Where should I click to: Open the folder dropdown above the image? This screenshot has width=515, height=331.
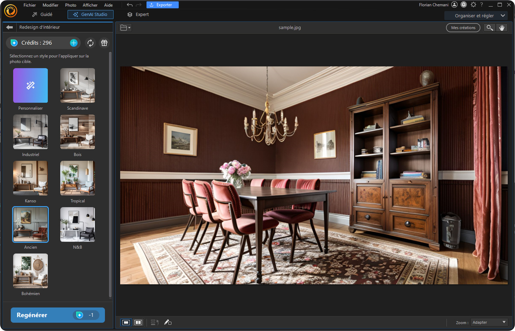pyautogui.click(x=125, y=27)
